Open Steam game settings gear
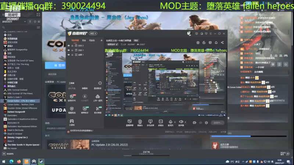294x165 pixels. coord(273,65)
